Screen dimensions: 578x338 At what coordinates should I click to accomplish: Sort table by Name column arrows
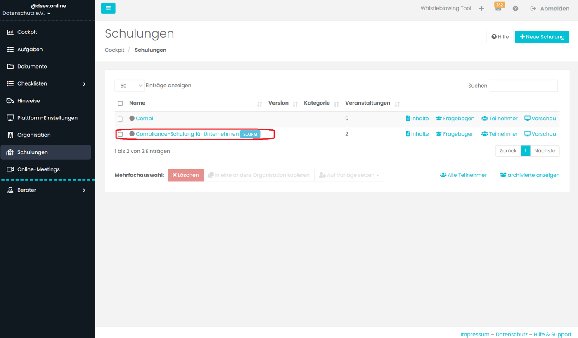(259, 104)
